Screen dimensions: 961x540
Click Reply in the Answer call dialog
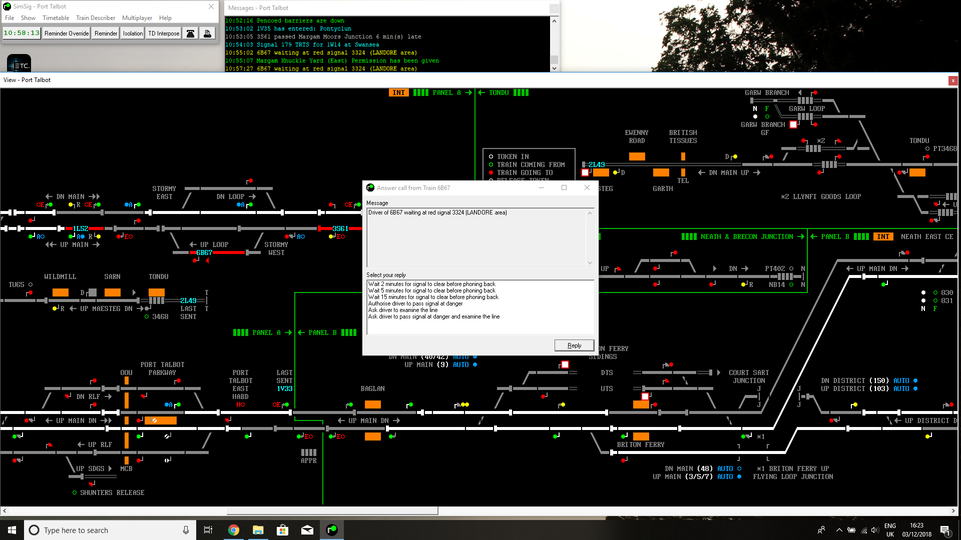[x=574, y=345]
